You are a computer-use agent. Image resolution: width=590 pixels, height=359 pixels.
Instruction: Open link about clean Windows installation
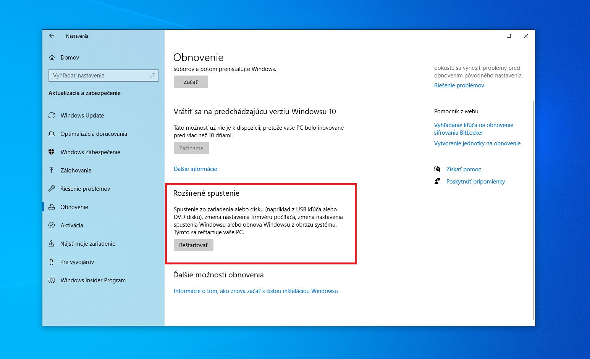[256, 291]
